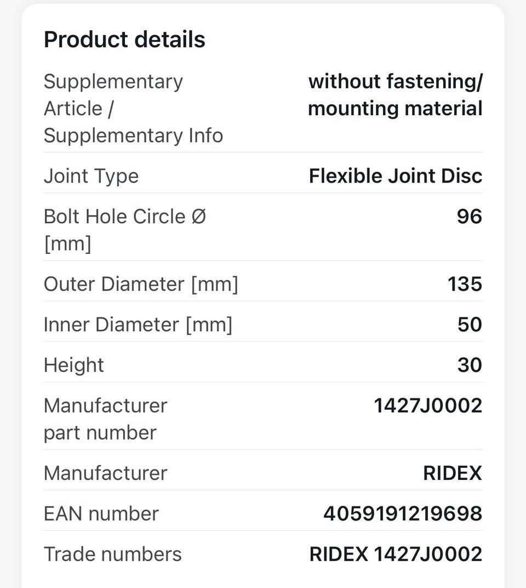Select the Supplementary Article label text
The height and width of the screenshot is (588, 526).
[133, 109]
